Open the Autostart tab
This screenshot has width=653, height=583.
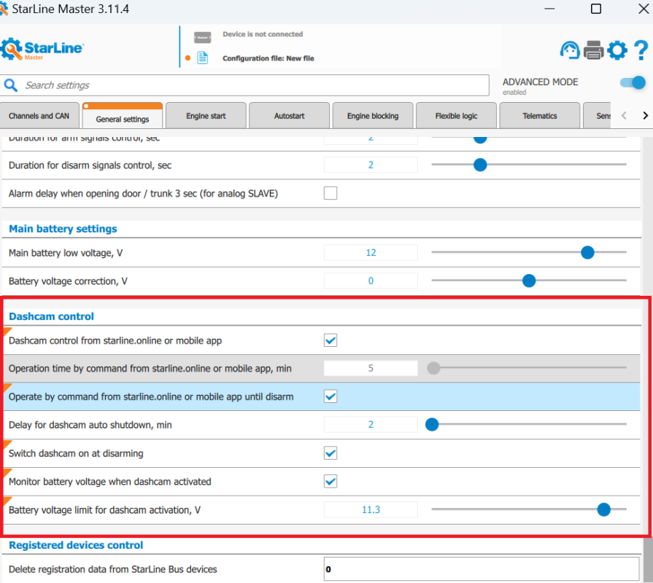(x=289, y=116)
